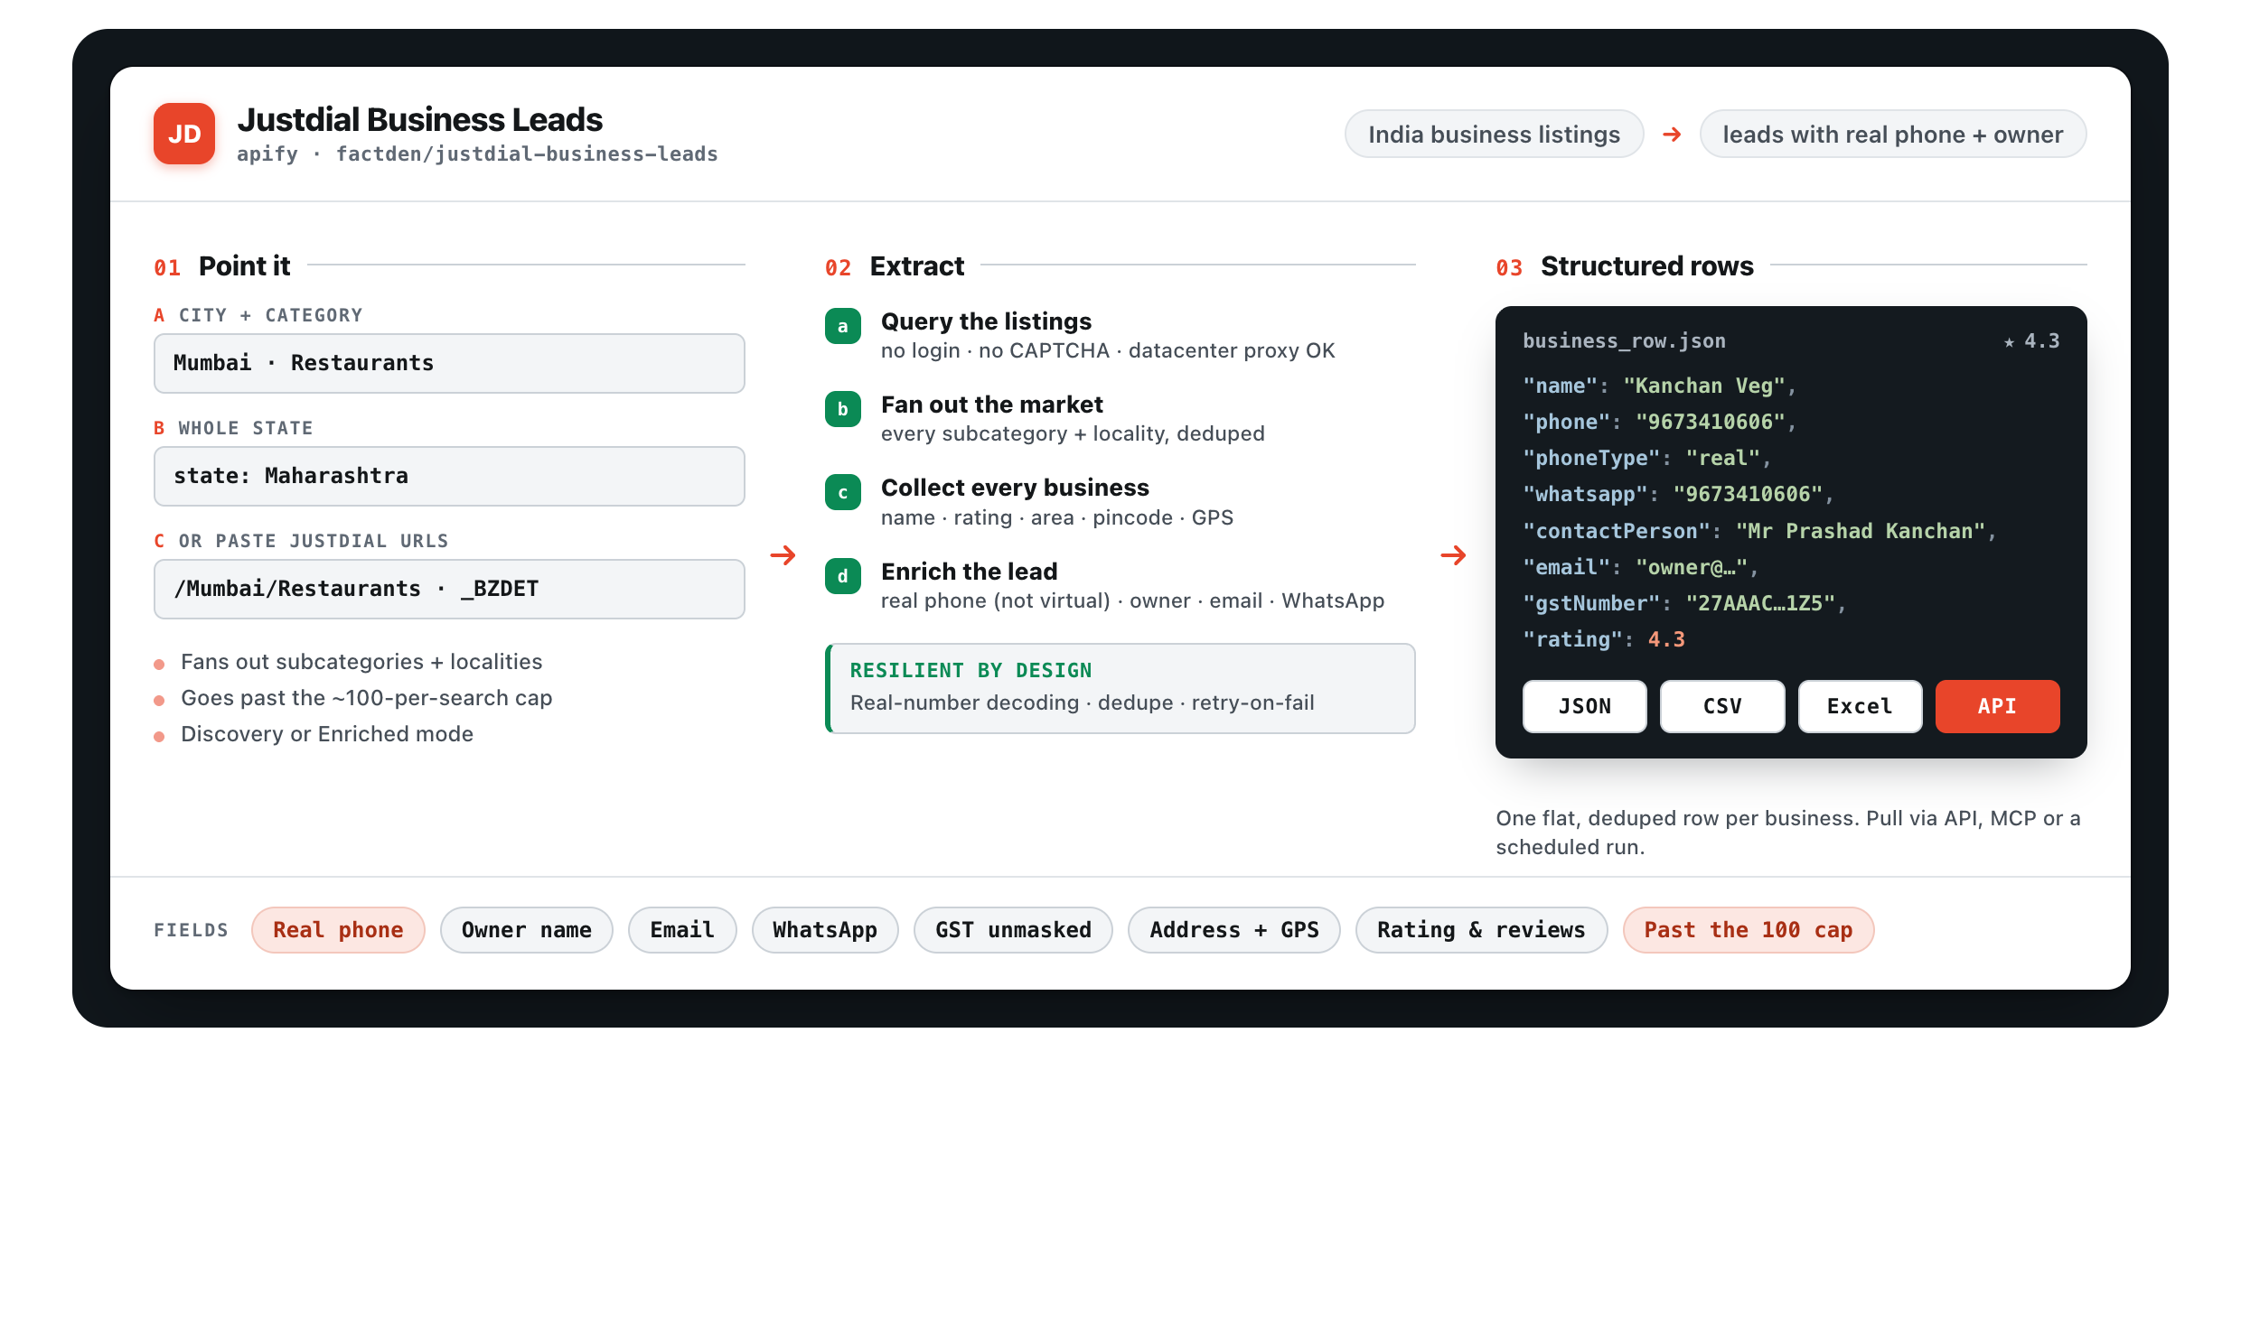
Task: Click the 'India business listings' pill
Action: click(x=1494, y=135)
